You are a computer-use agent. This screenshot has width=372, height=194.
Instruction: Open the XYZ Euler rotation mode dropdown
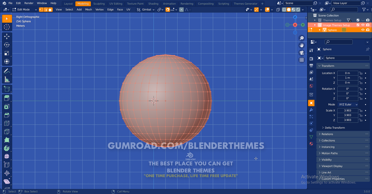tap(348, 104)
